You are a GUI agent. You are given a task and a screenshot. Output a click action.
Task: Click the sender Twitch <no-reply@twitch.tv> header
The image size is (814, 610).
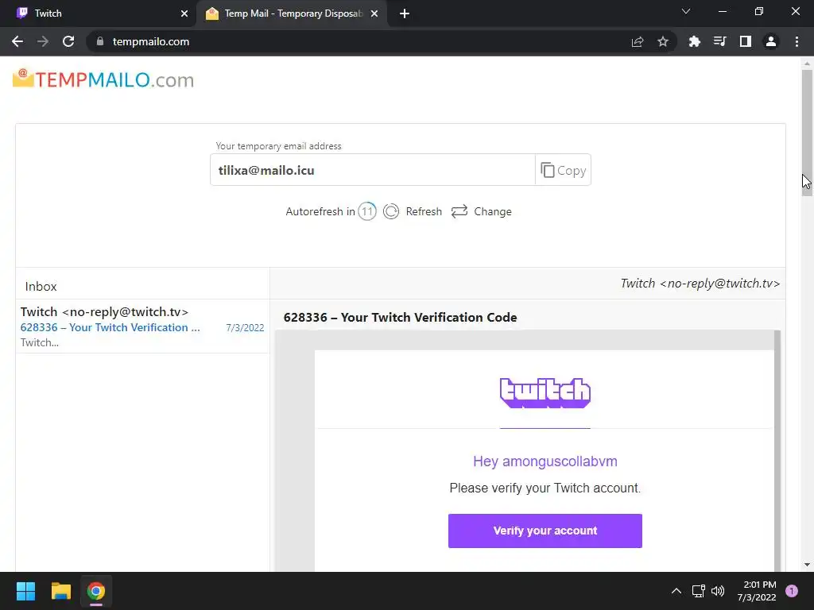pyautogui.click(x=700, y=284)
